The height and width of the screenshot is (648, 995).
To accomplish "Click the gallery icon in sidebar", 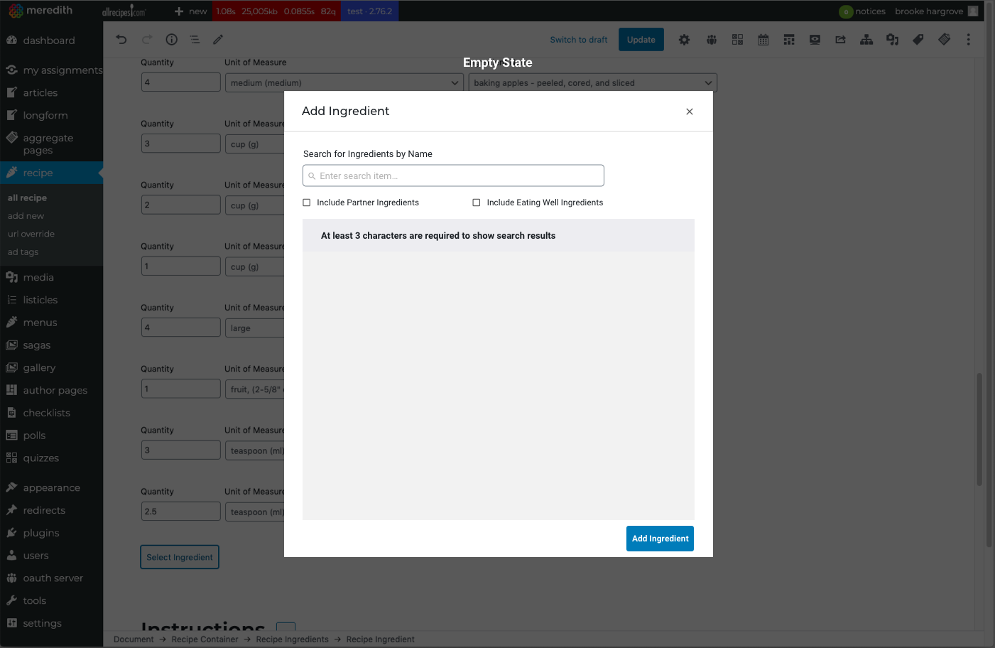I will [x=11, y=367].
